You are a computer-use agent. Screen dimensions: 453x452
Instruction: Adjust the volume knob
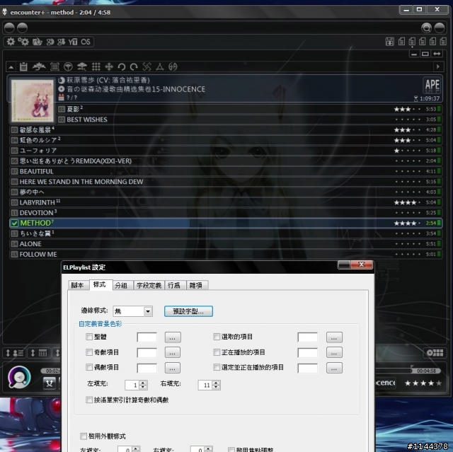[x=19, y=376]
